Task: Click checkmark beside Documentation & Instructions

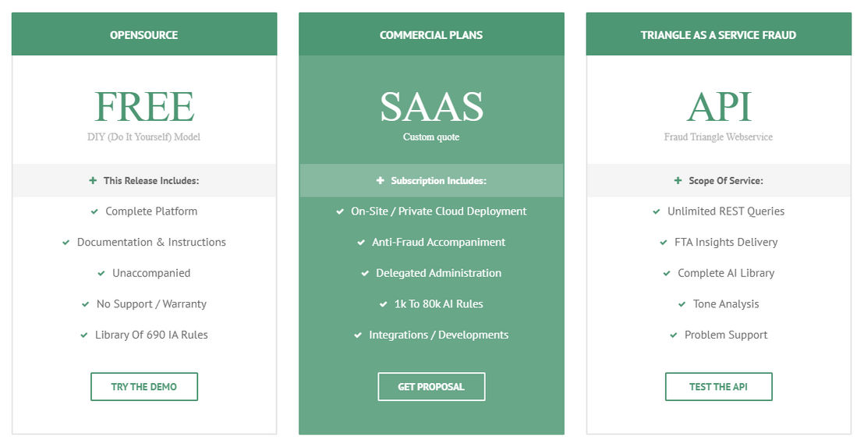Action: [66, 242]
